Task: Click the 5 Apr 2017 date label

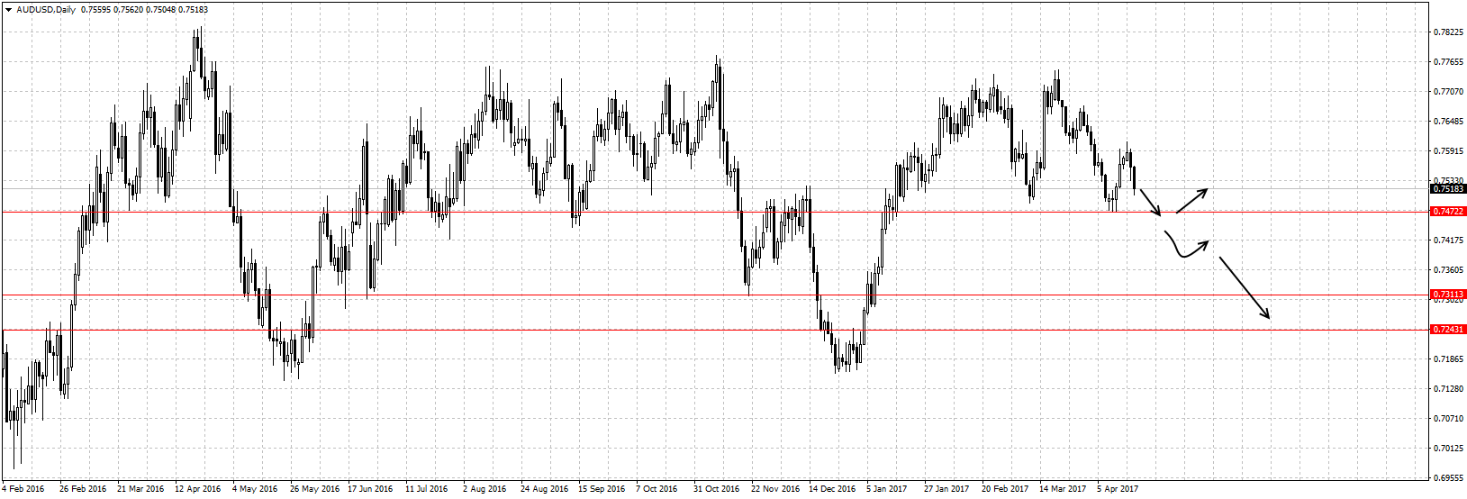Action: pyautogui.click(x=1117, y=489)
